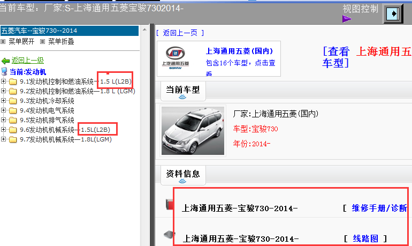Screen dimensions: 412x246
Task: Click the 菜单展开 list icon
Action: coord(3,42)
